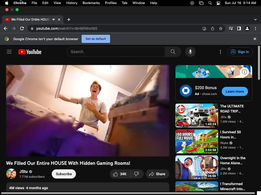The image size is (261, 195).
Task: Open the Window menu
Action: click(x=139, y=3)
